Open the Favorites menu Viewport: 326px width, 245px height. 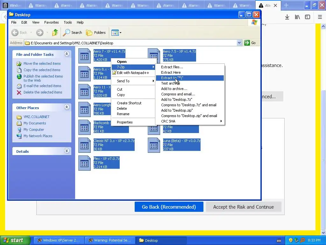coord(51,22)
